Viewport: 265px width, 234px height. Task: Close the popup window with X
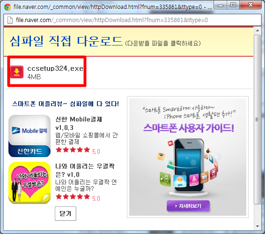click(x=250, y=5)
